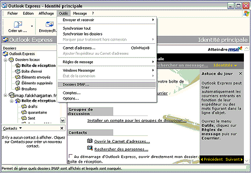Click the imap.falckhargarten.fr server icon

pyautogui.click(x=11, y=95)
